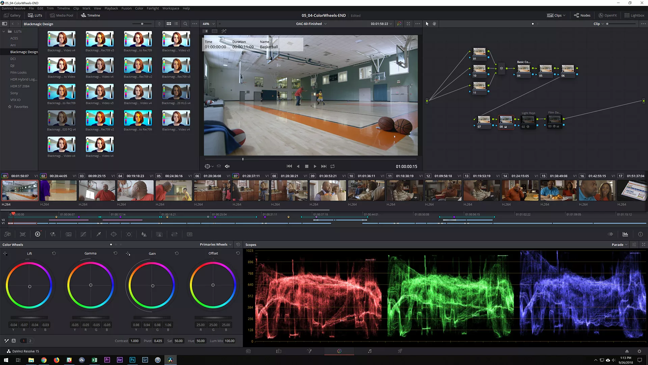Toggle the Nodes panel visibility
This screenshot has height=365, width=648.
tap(582, 15)
